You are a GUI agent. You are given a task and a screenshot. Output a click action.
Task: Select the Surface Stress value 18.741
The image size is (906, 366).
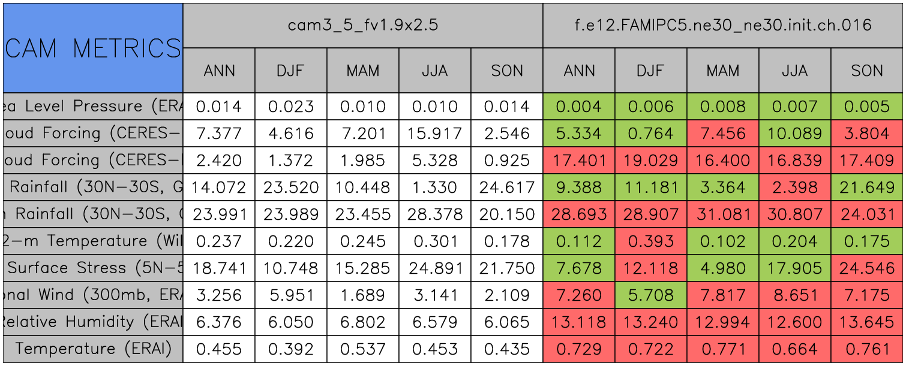219,268
